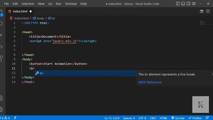Place cursor on jquery.min.js path
The width and height of the screenshot is (213, 120).
(65, 41)
